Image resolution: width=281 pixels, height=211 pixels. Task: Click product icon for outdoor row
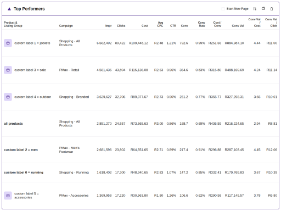coord(8,97)
